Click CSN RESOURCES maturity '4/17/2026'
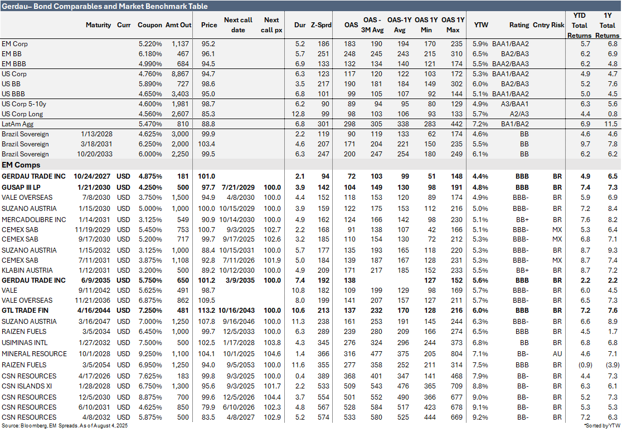622x433 pixels. click(94, 376)
